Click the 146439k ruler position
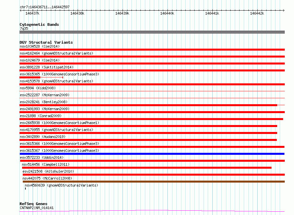294x215 pixels. pos(122,13)
